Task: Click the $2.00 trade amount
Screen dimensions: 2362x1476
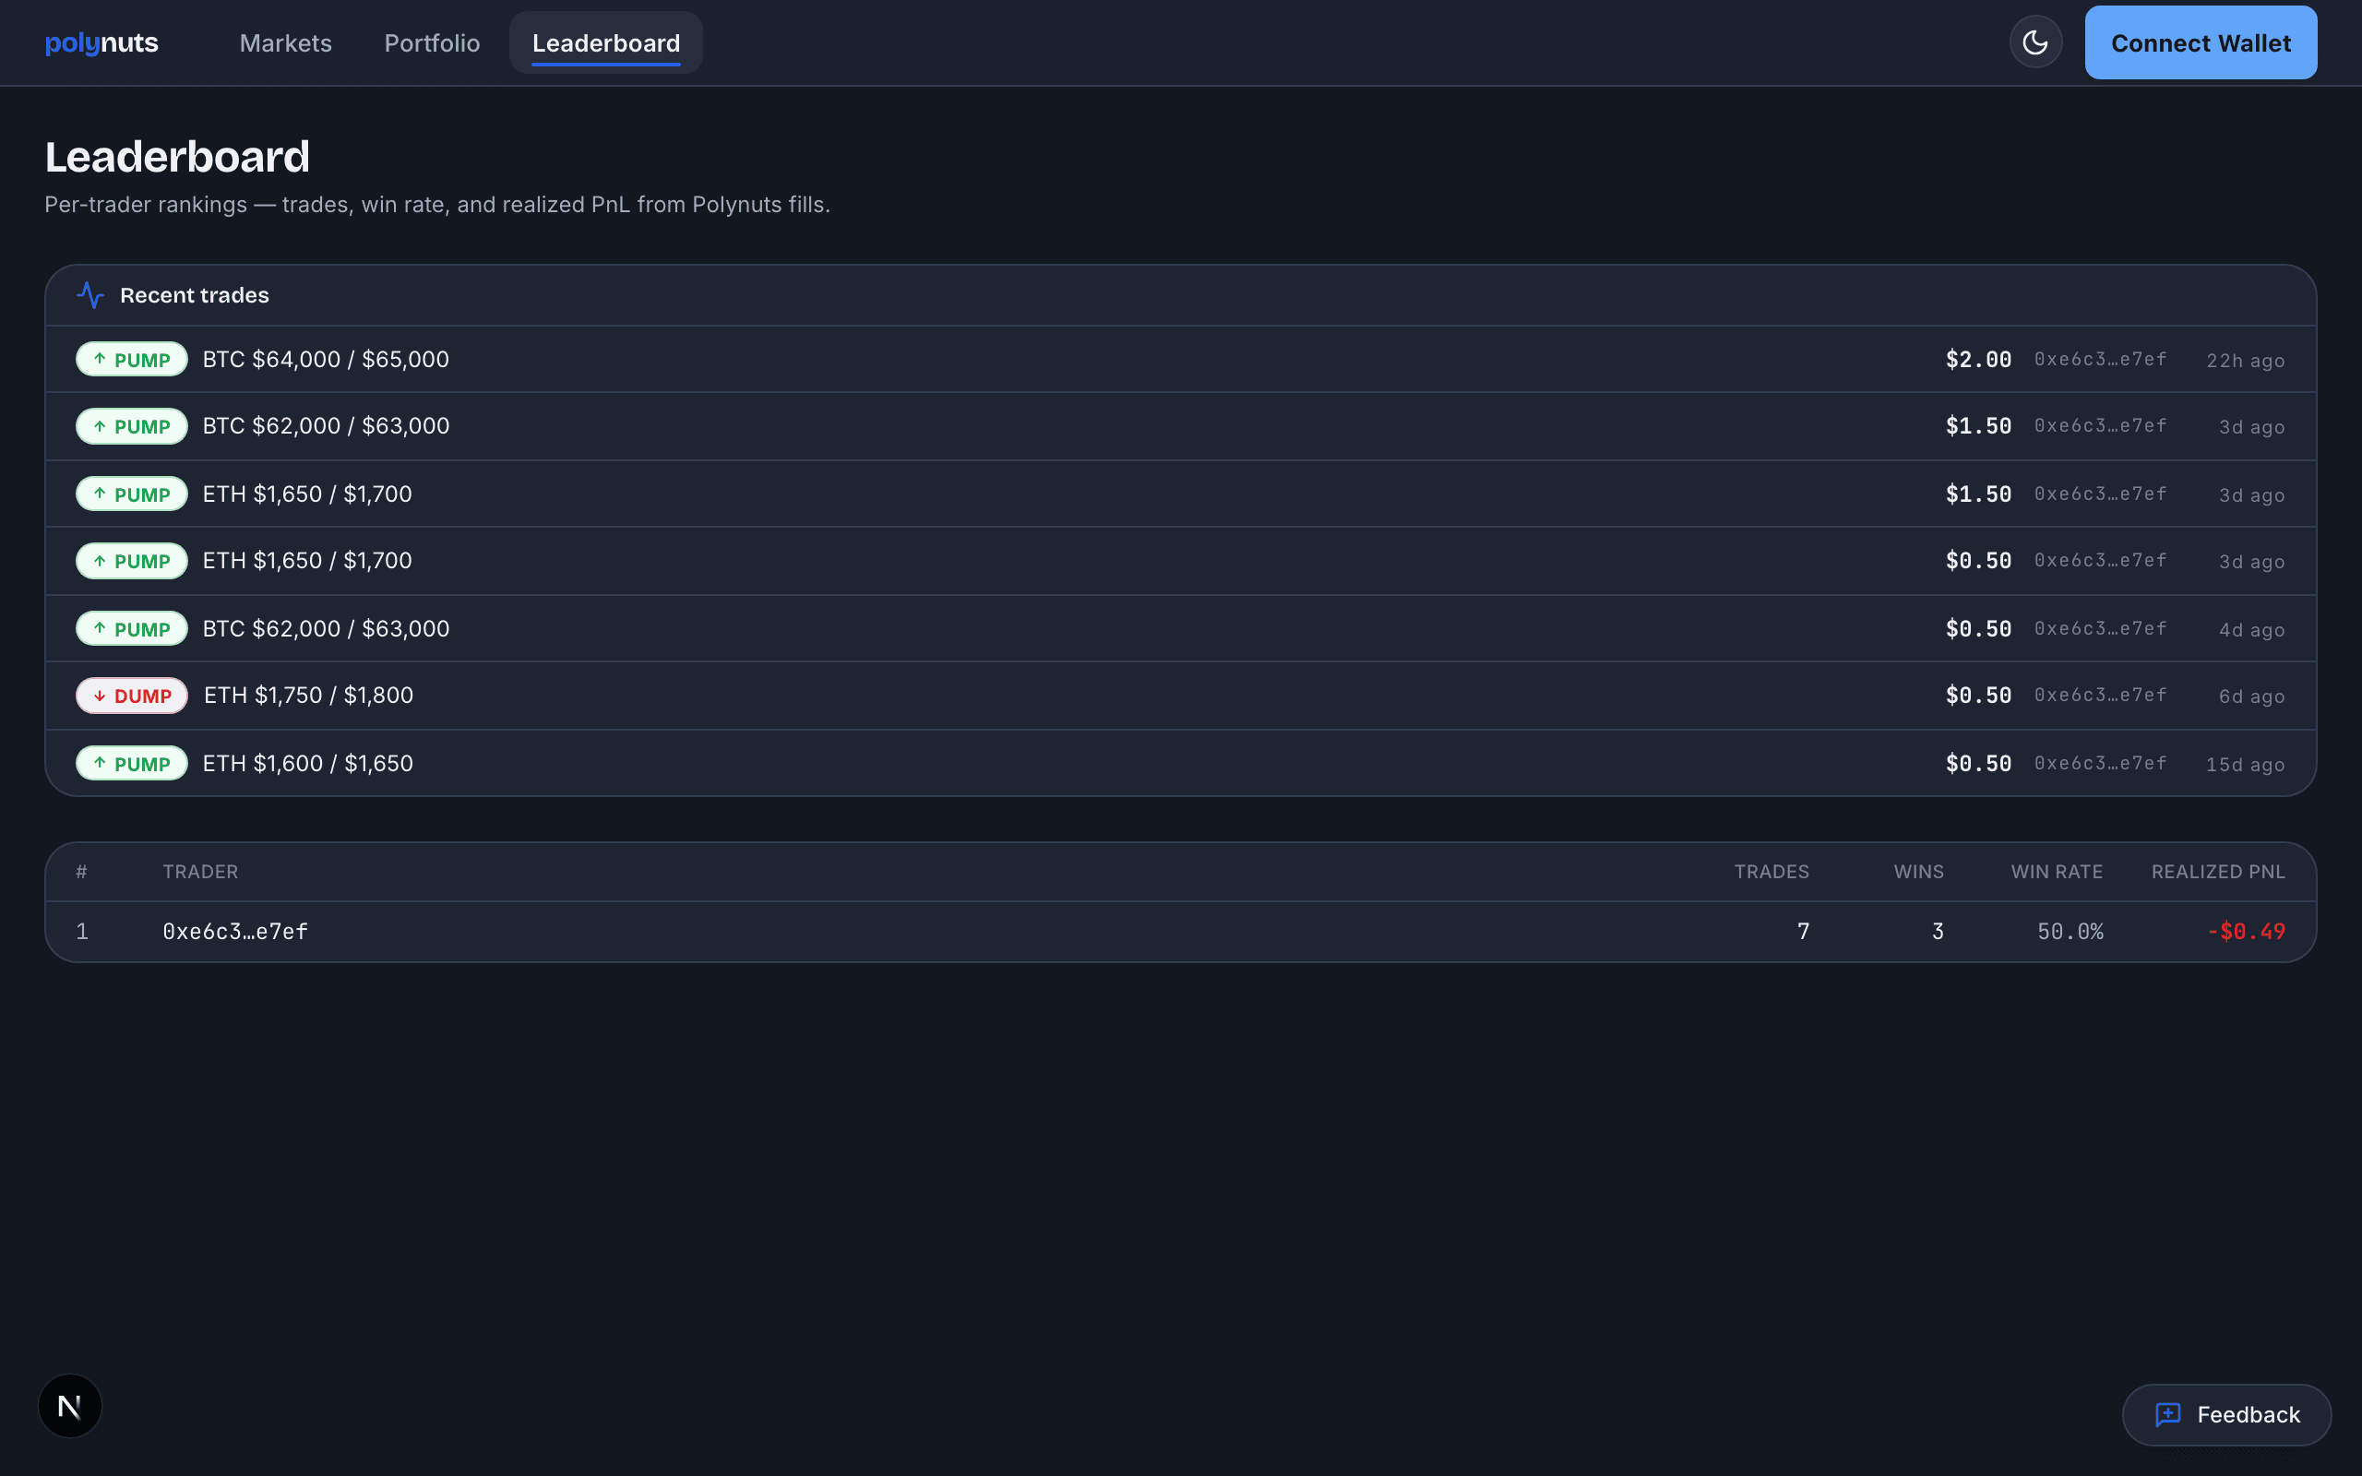Action: tap(1978, 359)
